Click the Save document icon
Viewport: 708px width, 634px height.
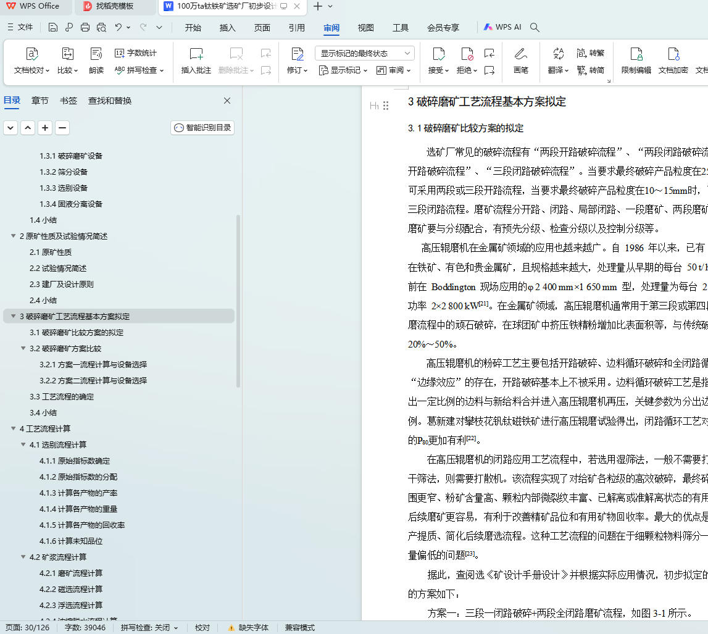(53, 28)
